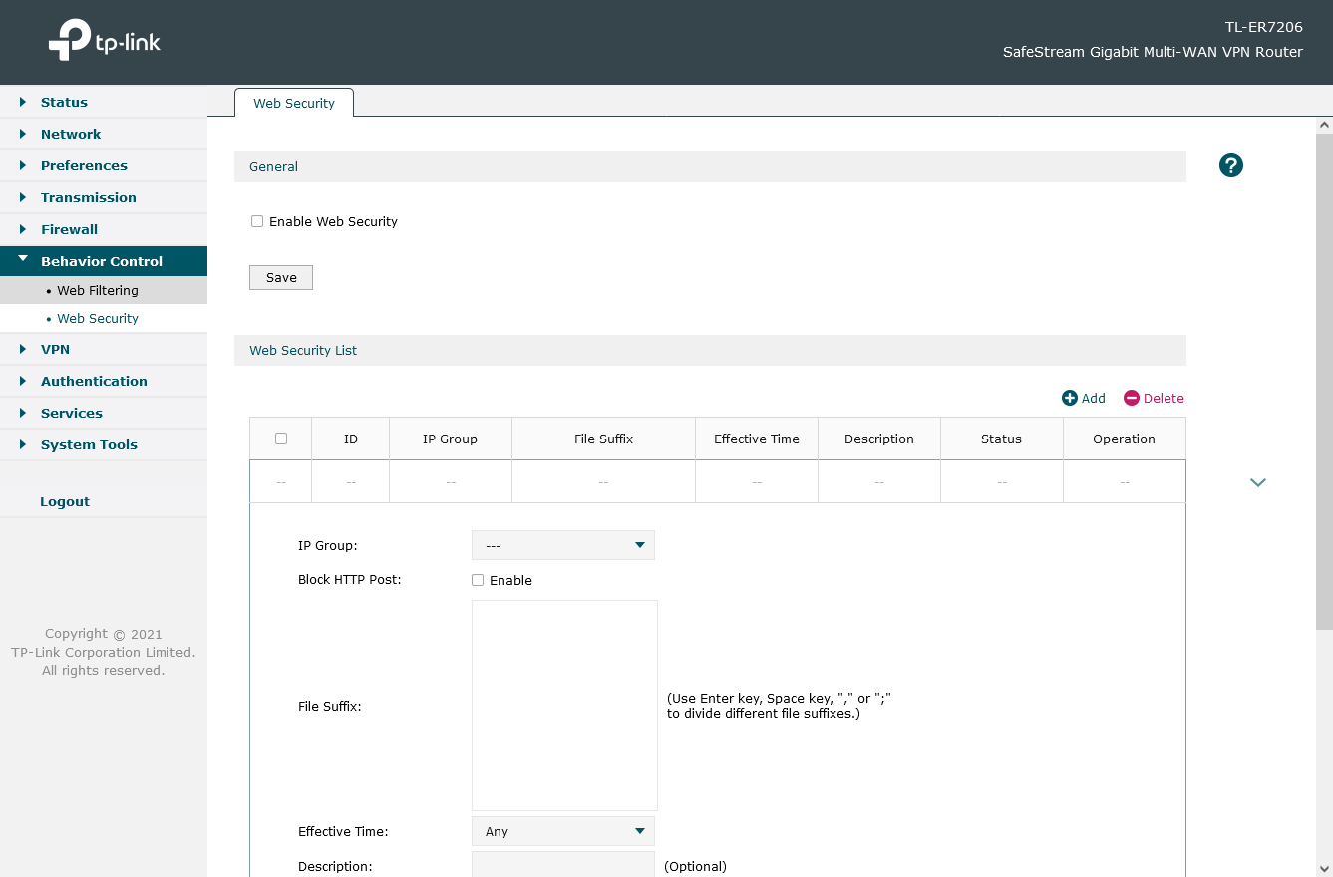1333x877 pixels.
Task: Open the Effective Time dropdown
Action: (x=563, y=831)
